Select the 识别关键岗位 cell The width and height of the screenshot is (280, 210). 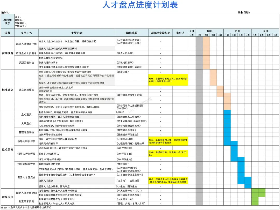[26, 63]
